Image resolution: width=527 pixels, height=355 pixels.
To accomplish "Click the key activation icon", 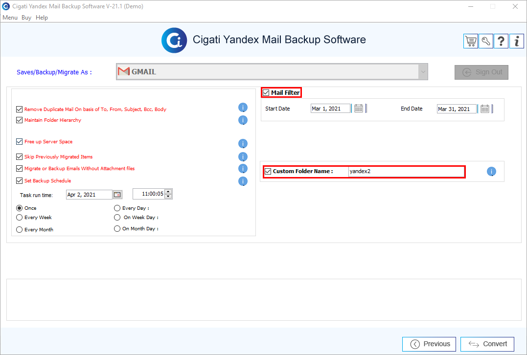I will click(486, 41).
